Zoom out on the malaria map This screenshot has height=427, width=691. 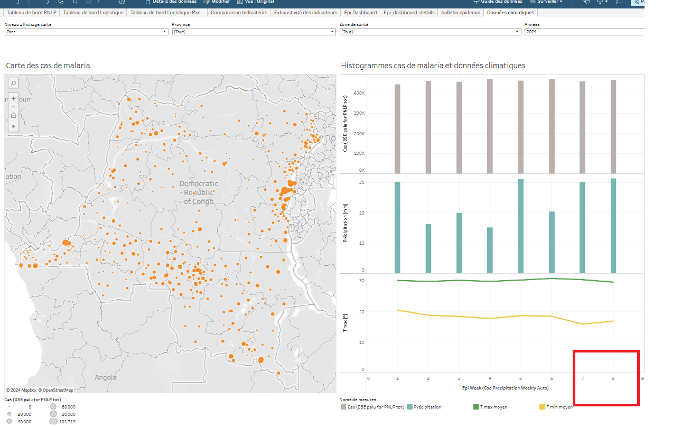[13, 107]
